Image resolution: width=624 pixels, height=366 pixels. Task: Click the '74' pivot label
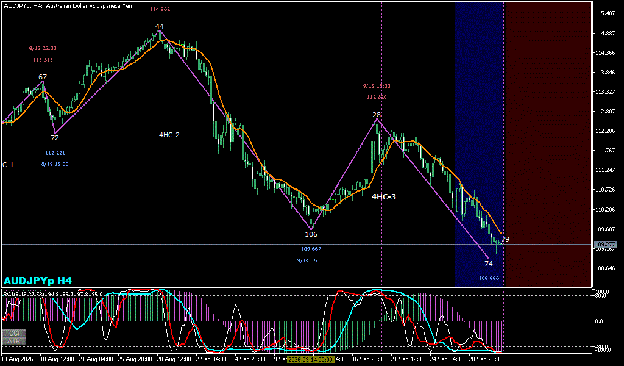(x=489, y=264)
